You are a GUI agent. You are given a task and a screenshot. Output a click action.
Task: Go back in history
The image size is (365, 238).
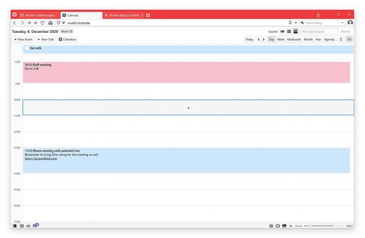pyautogui.click(x=15, y=23)
